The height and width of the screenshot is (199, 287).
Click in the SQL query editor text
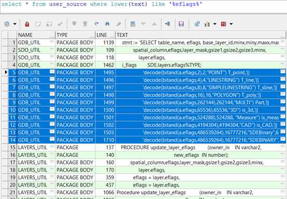coord(102,4)
